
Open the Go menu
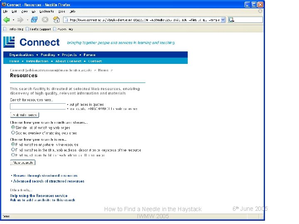coord(34,12)
